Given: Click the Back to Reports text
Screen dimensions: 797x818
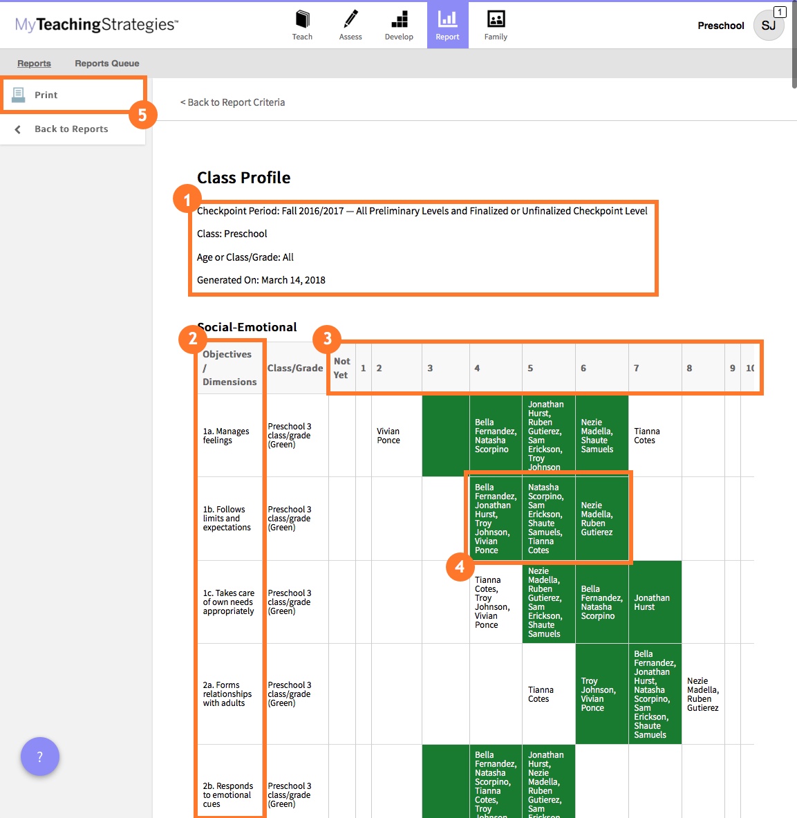Looking at the screenshot, I should coord(71,129).
